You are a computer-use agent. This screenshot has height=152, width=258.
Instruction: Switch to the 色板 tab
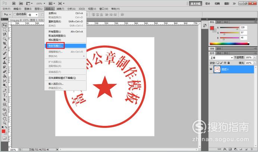coord(219,22)
